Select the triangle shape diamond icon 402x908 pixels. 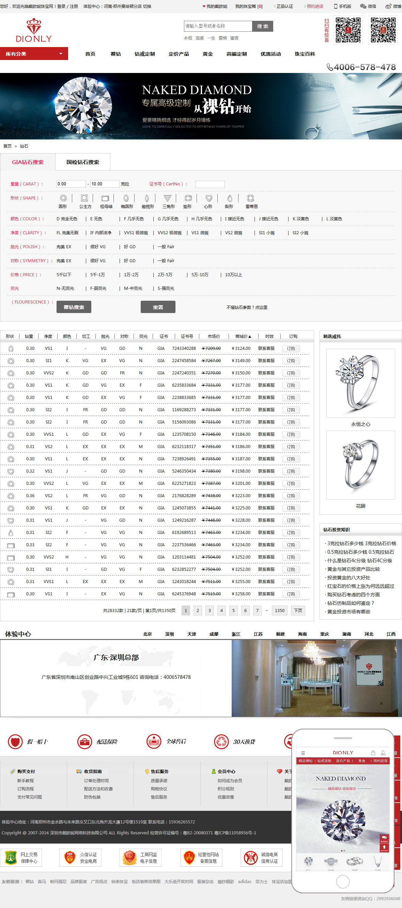point(167,198)
